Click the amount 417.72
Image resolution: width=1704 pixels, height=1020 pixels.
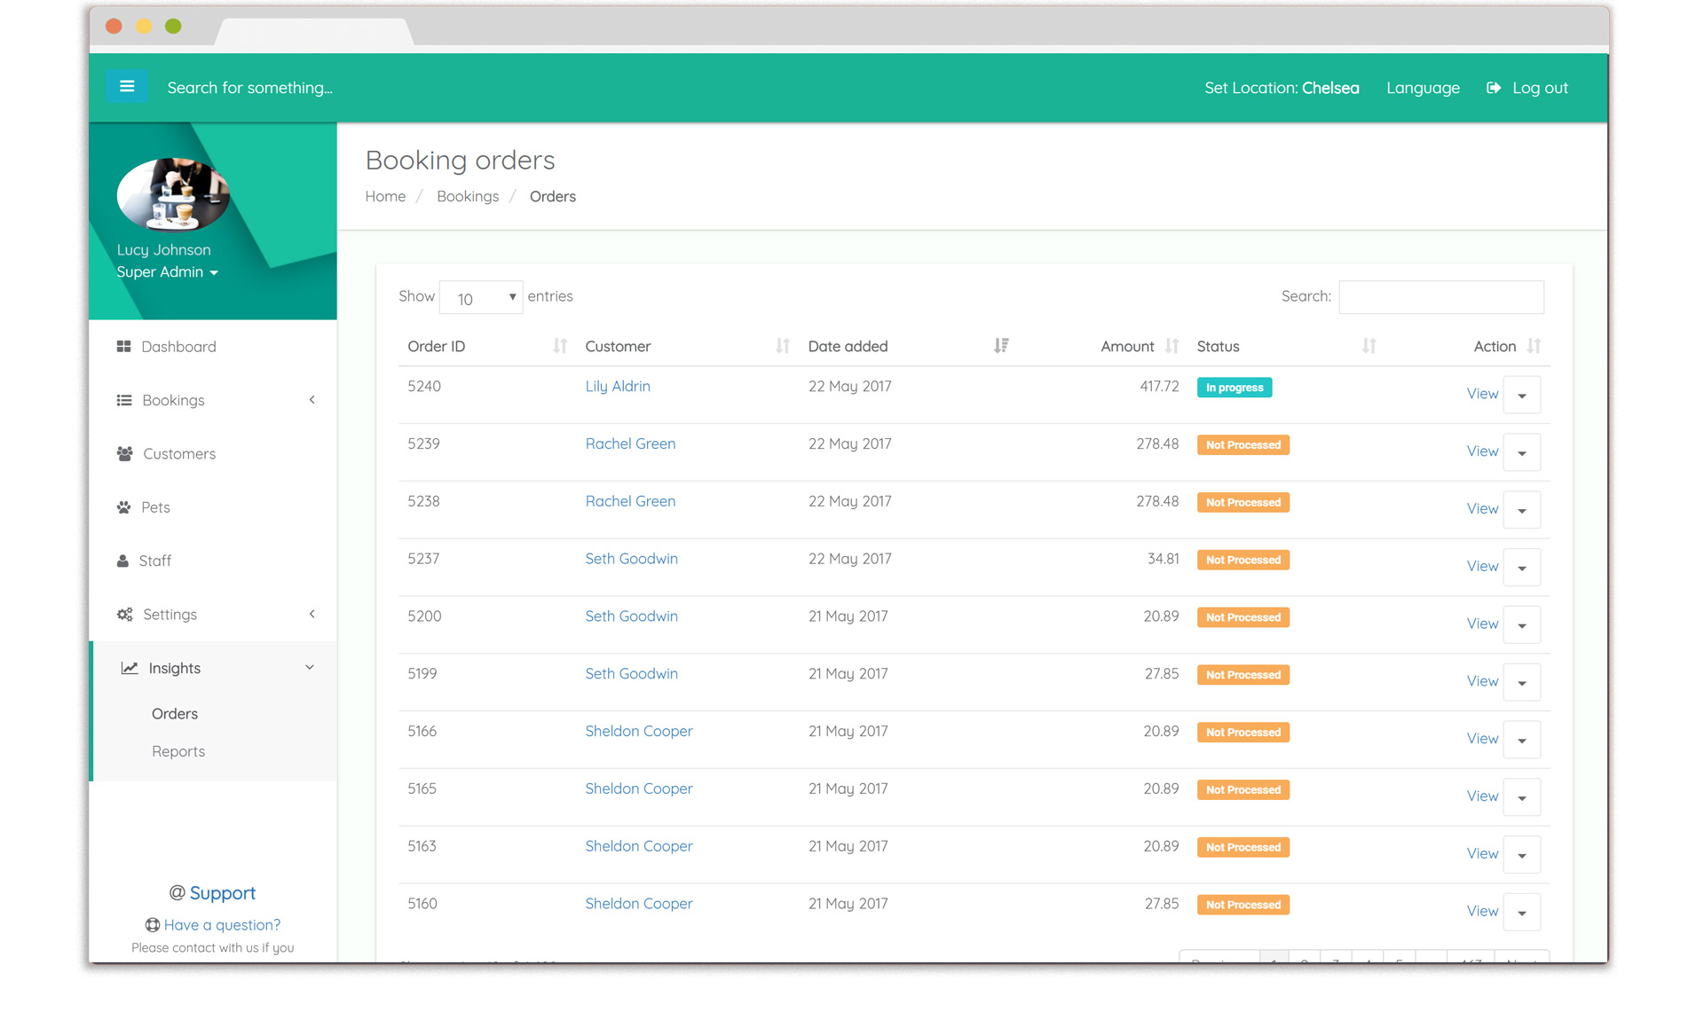point(1159,387)
